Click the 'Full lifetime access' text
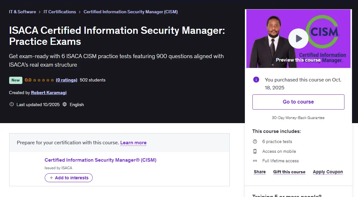This screenshot has width=358, height=197. pyautogui.click(x=280, y=161)
